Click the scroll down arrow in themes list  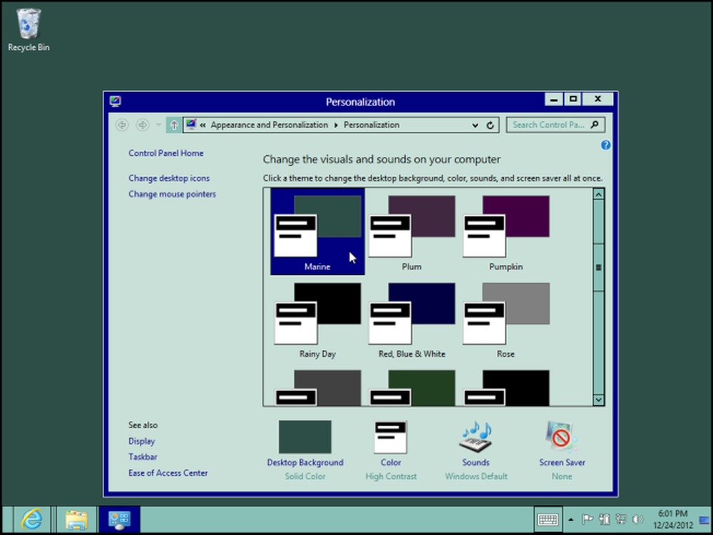[x=598, y=400]
